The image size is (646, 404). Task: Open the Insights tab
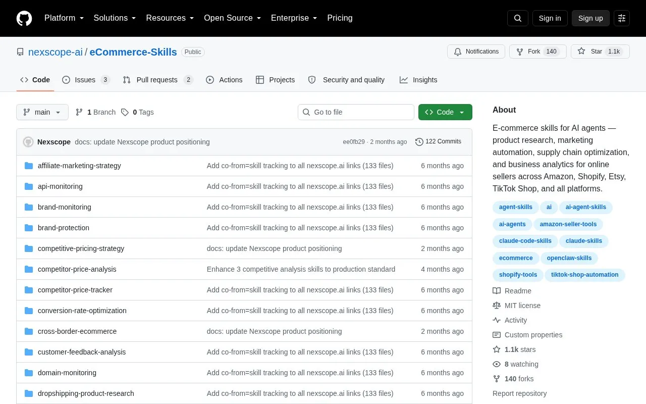(x=418, y=80)
